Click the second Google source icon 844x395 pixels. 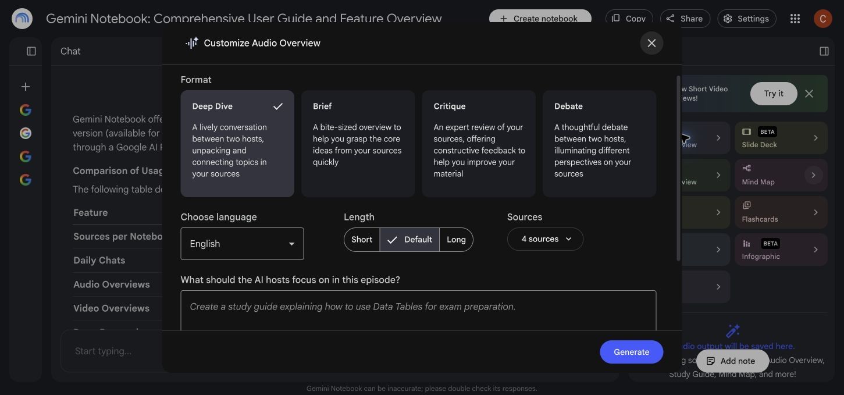(26, 133)
